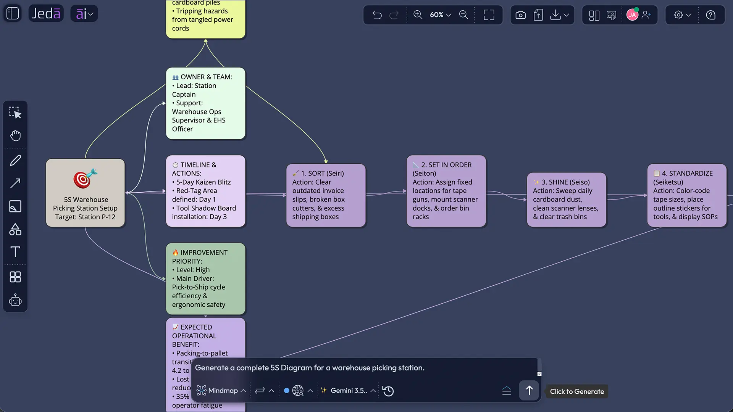The height and width of the screenshot is (412, 733).
Task: Fit canvas to screen
Action: pos(489,15)
